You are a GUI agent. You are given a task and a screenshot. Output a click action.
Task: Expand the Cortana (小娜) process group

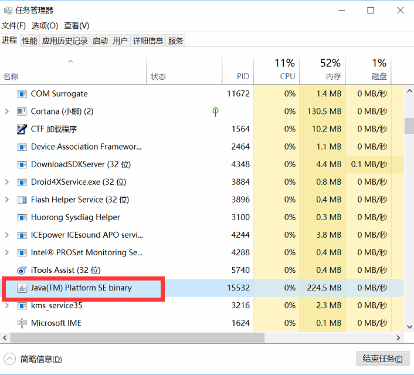(7, 112)
